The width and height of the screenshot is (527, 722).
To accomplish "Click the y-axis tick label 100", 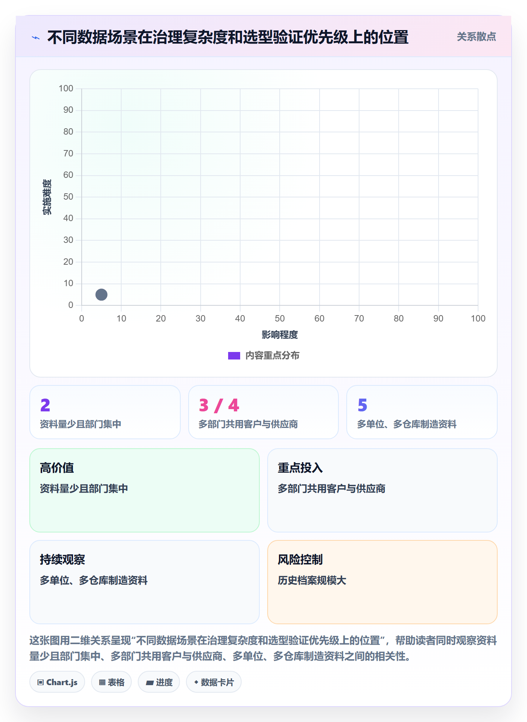I will 66,88.
